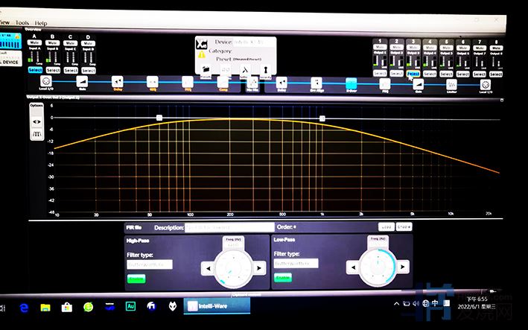Toggle the Low-Pass Enable button
The image size is (528, 330).
tap(283, 278)
